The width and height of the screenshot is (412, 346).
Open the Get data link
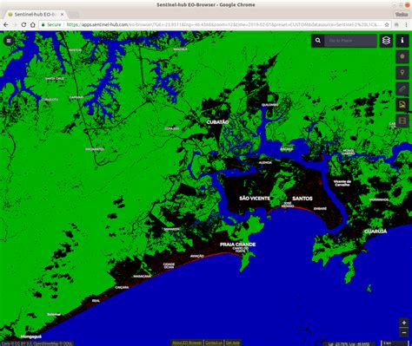click(x=233, y=343)
